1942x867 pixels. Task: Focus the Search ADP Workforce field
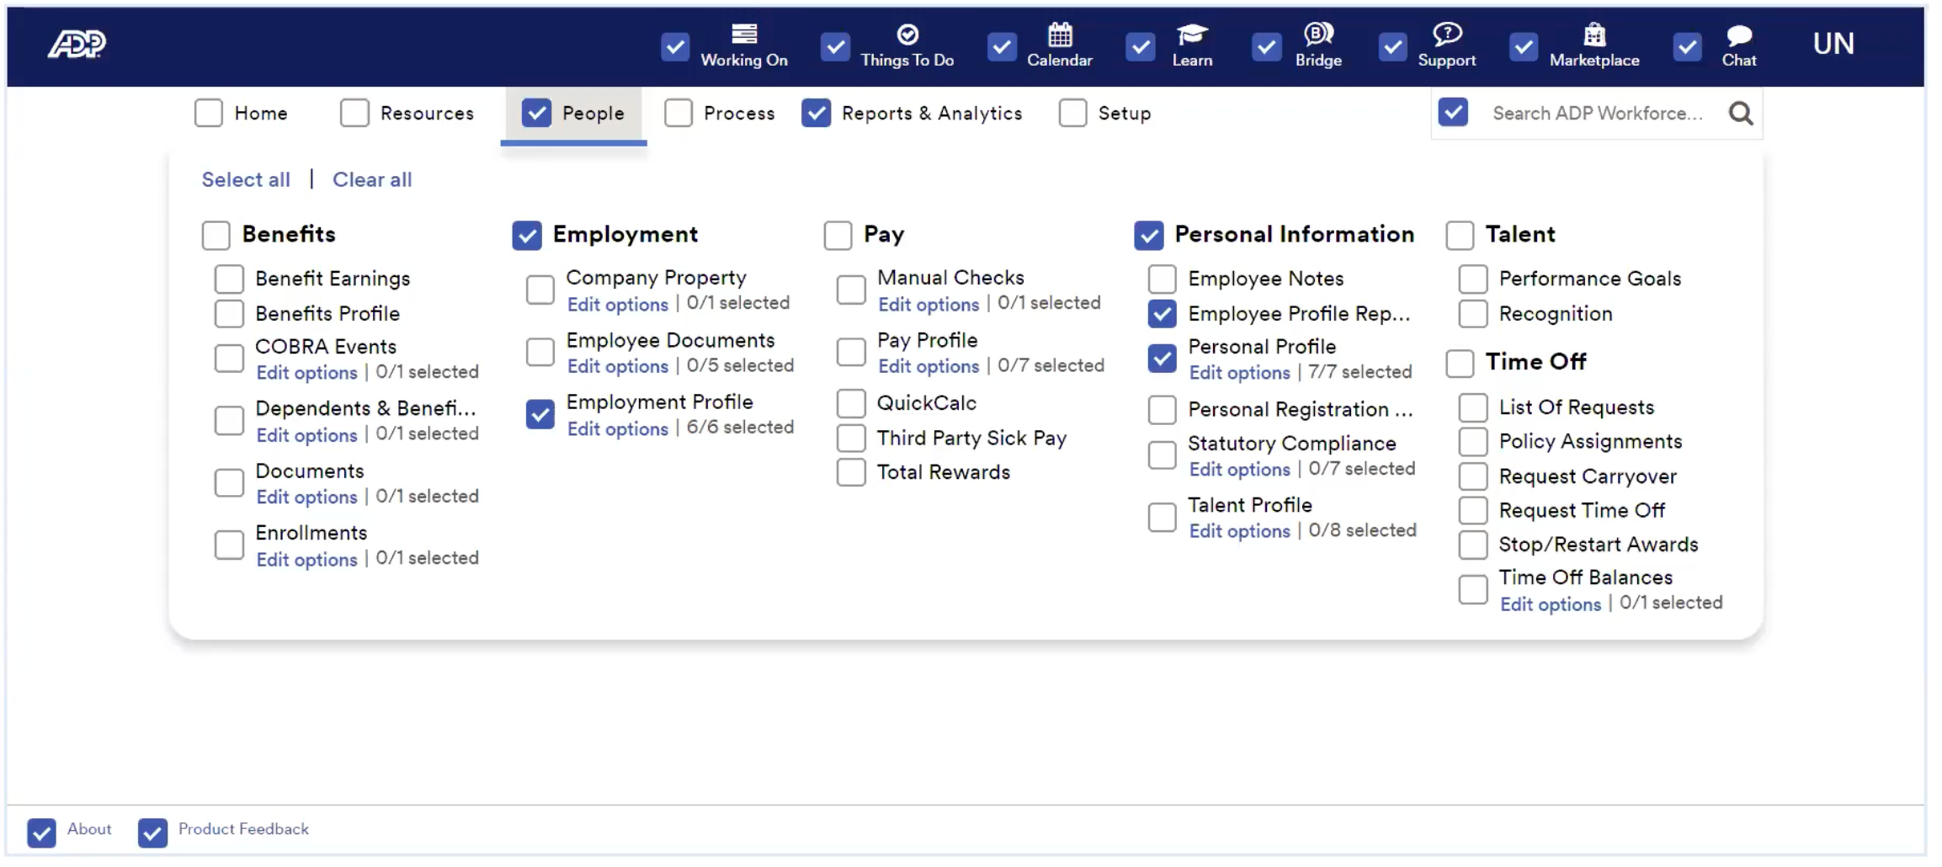click(1597, 113)
